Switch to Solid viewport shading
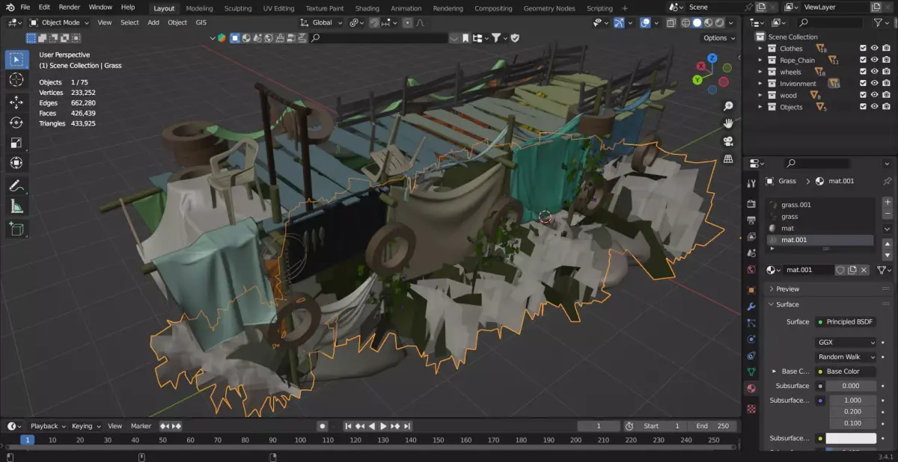The image size is (898, 462). (697, 23)
